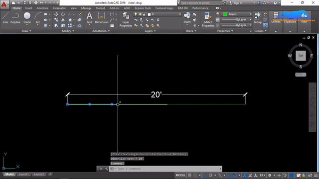The width and height of the screenshot is (319, 179).
Task: Click the Scale tool in Modify panel
Action: tap(63, 25)
